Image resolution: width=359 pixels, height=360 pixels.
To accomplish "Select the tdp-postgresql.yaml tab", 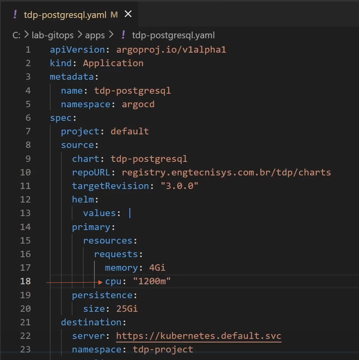I will (x=65, y=15).
